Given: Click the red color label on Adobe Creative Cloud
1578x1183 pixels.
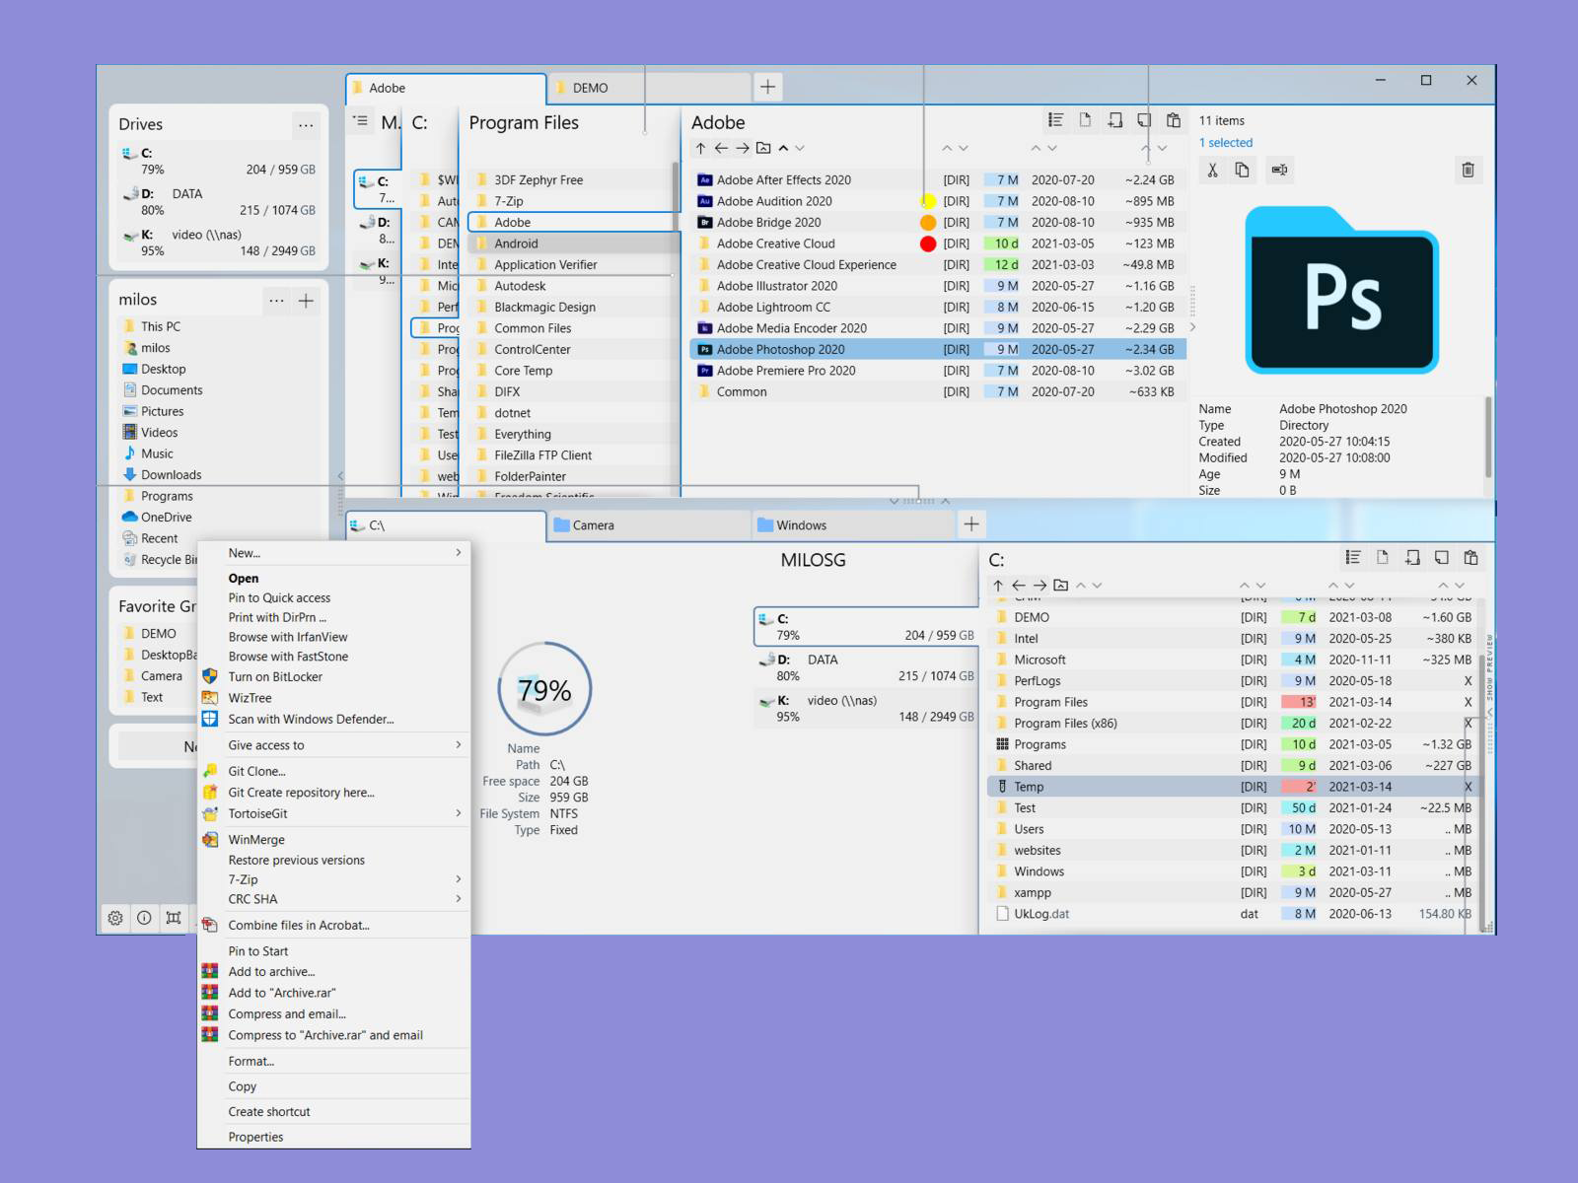Looking at the screenshot, I should [927, 244].
